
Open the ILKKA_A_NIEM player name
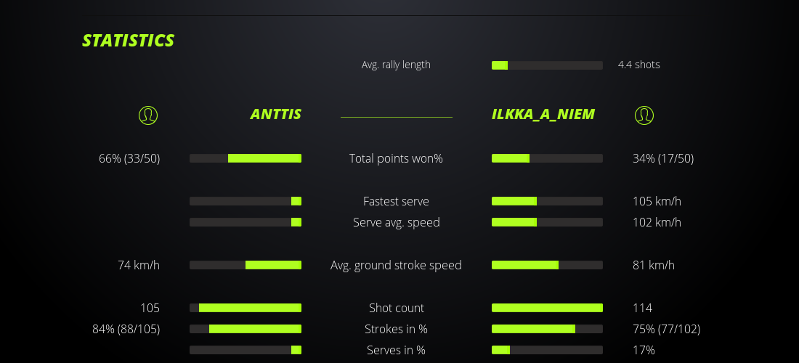(x=543, y=114)
